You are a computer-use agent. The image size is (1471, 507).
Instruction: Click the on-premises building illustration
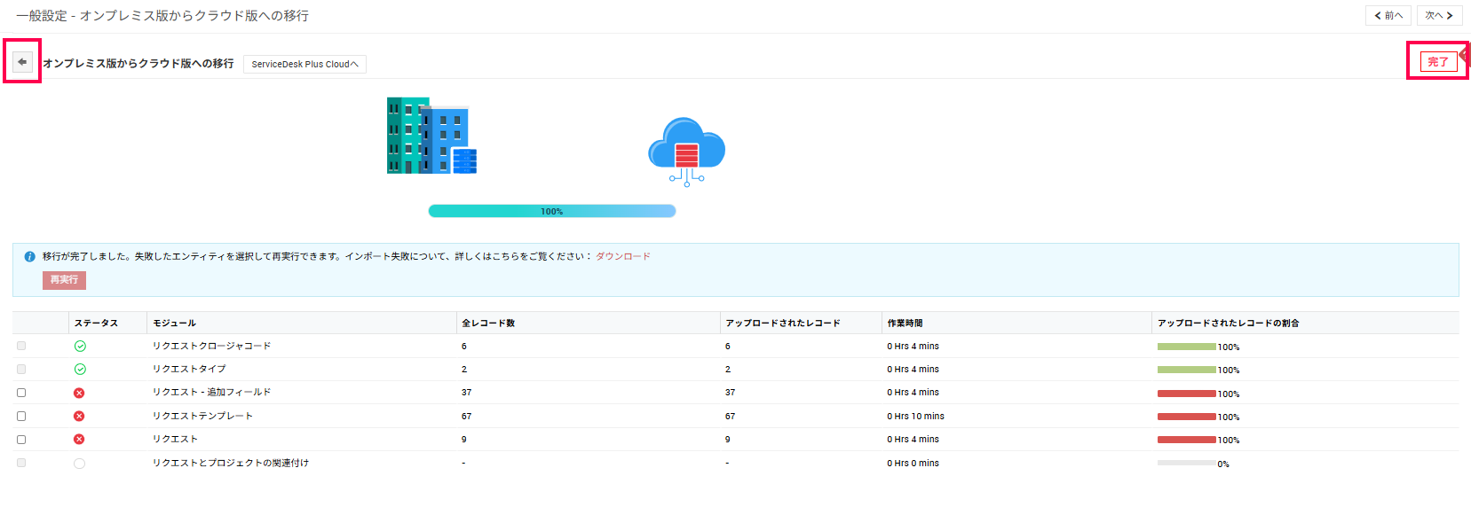(x=431, y=136)
